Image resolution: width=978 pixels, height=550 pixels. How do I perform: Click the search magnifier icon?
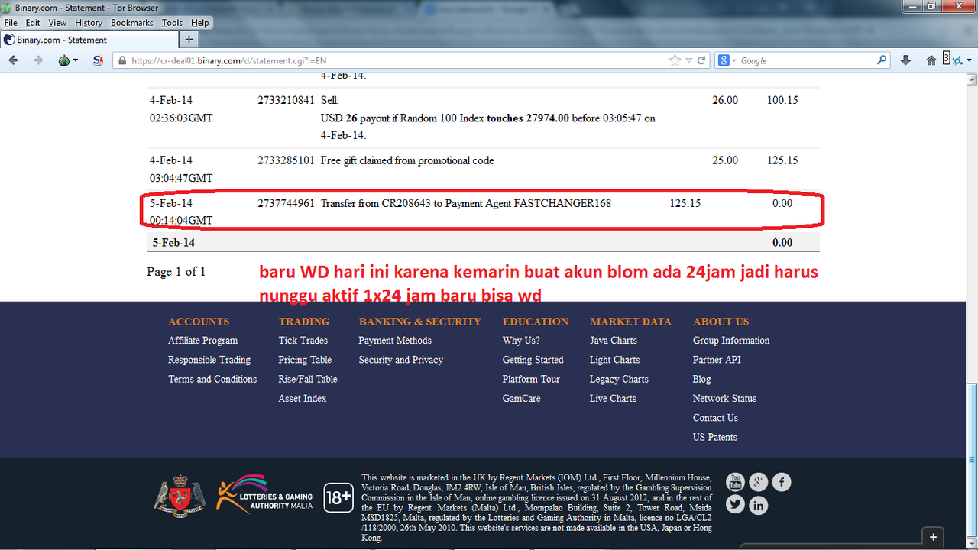click(x=882, y=60)
